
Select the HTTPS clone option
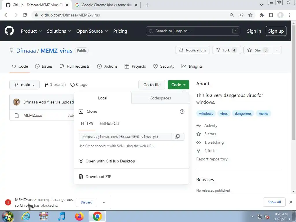click(x=87, y=123)
